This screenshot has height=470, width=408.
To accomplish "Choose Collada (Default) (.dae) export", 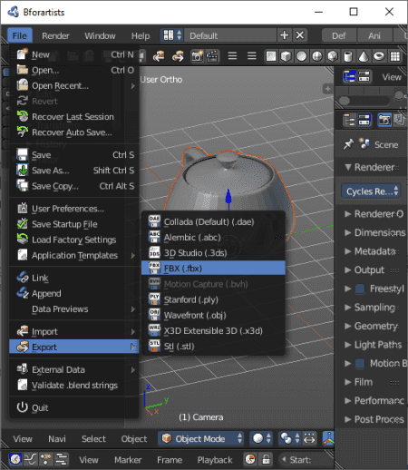I will (x=213, y=221).
